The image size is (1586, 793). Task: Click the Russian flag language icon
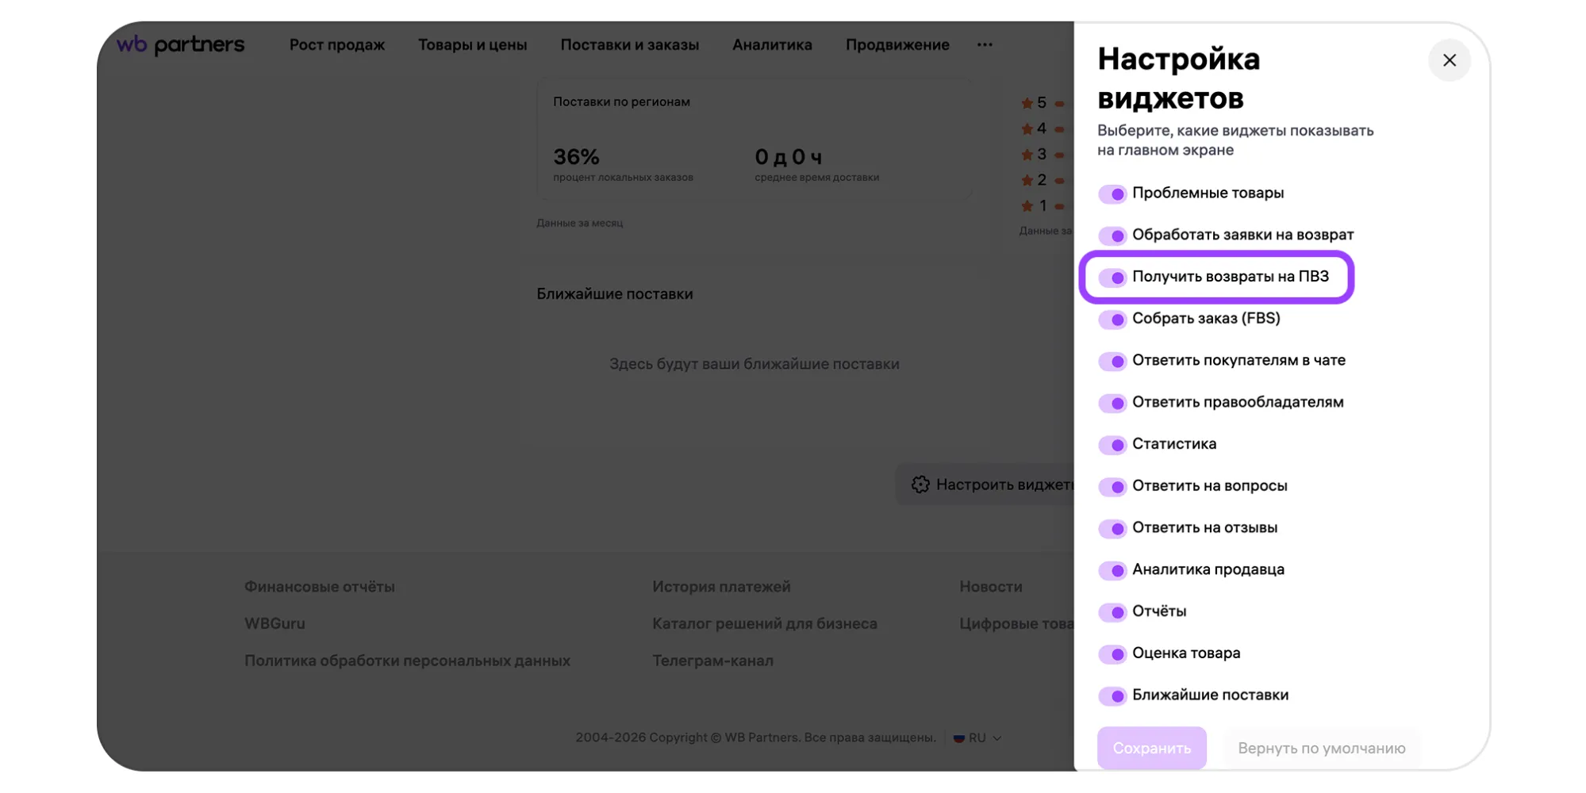959,737
